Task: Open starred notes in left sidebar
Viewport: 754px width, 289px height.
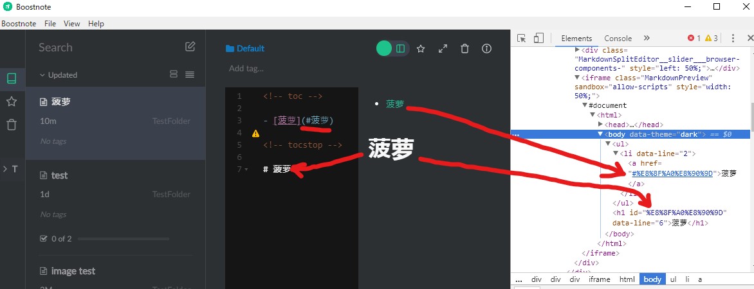Action: click(12, 101)
